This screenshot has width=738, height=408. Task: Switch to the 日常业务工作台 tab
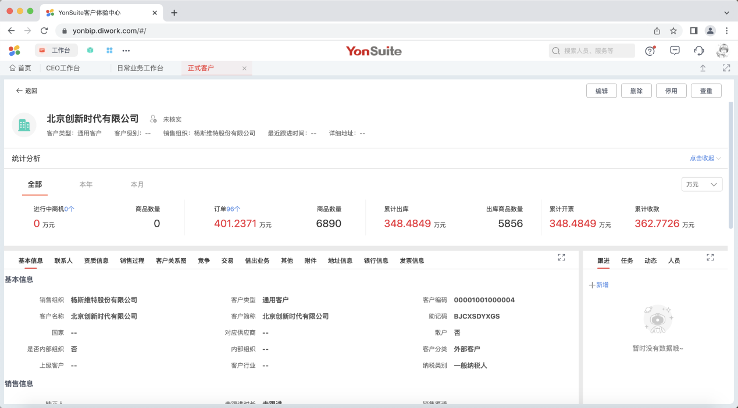(140, 68)
